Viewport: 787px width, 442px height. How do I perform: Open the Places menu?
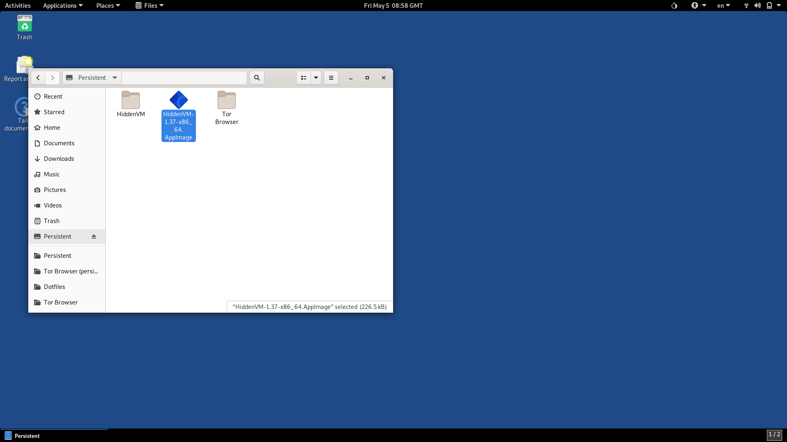point(108,6)
